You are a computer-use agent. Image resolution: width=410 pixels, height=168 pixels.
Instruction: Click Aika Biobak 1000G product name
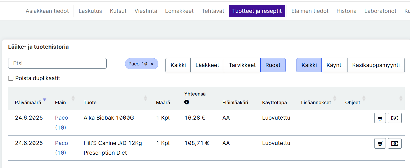click(x=109, y=118)
